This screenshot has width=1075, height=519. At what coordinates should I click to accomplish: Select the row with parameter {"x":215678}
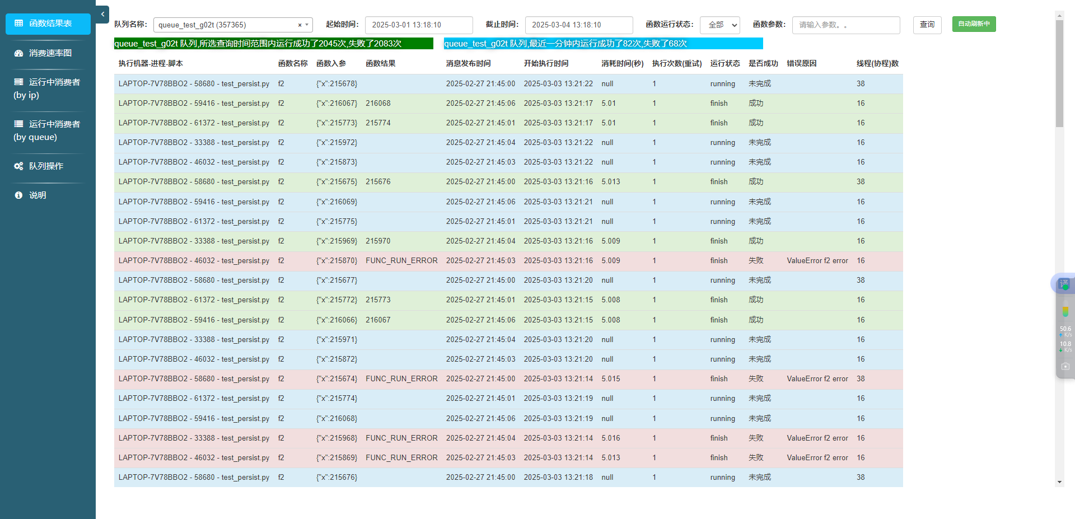[x=508, y=84]
